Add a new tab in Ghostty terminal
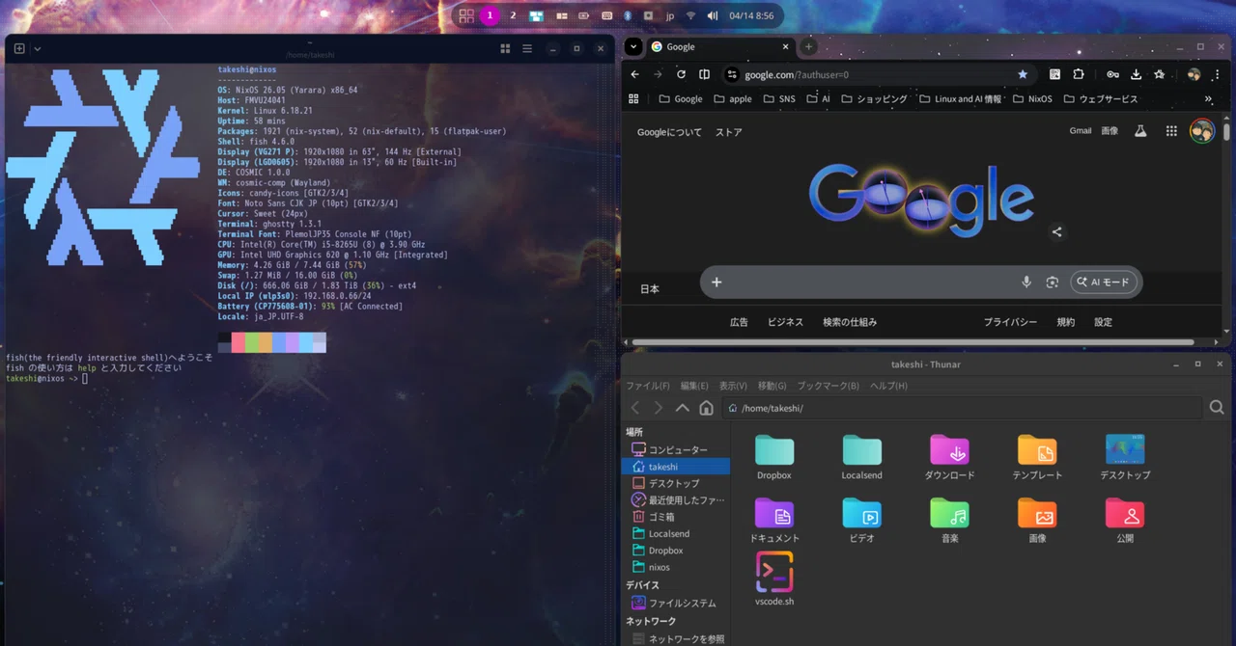The image size is (1236, 646). pyautogui.click(x=19, y=48)
